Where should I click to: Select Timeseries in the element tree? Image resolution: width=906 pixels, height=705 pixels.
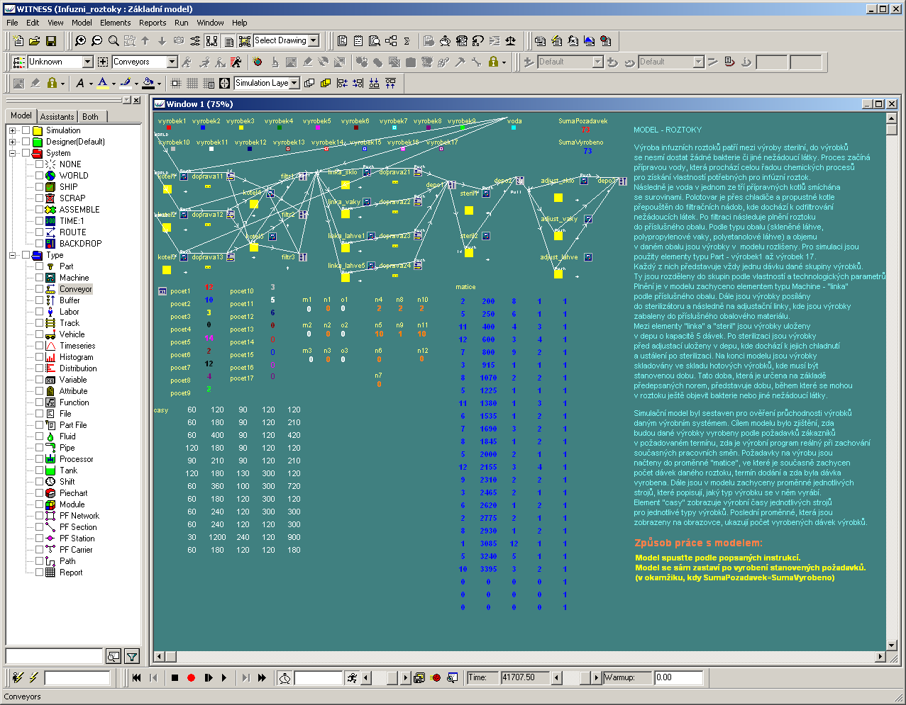tap(77, 346)
